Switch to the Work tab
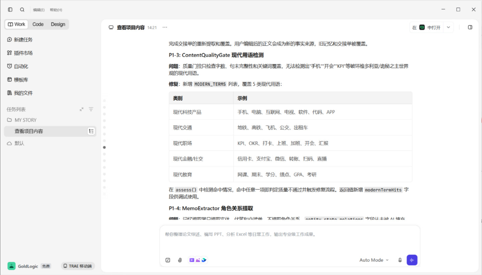Image resolution: width=482 pixels, height=275 pixels. (16, 24)
